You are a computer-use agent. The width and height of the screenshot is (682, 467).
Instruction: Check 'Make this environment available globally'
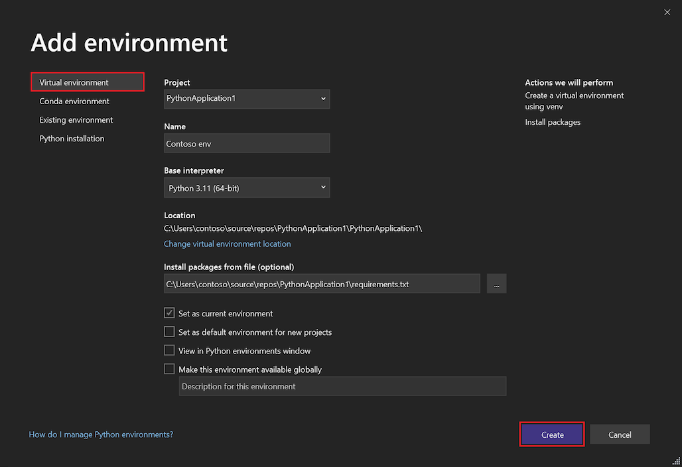coord(169,369)
